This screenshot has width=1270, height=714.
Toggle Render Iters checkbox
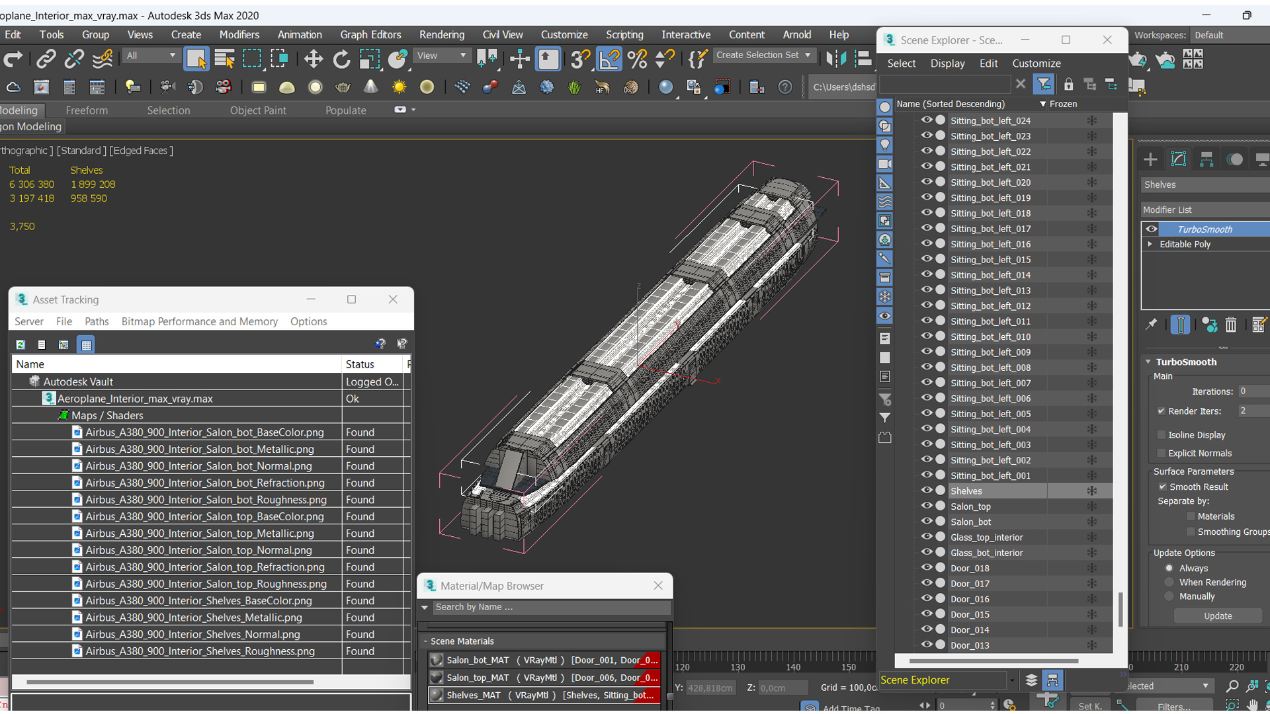click(1161, 411)
